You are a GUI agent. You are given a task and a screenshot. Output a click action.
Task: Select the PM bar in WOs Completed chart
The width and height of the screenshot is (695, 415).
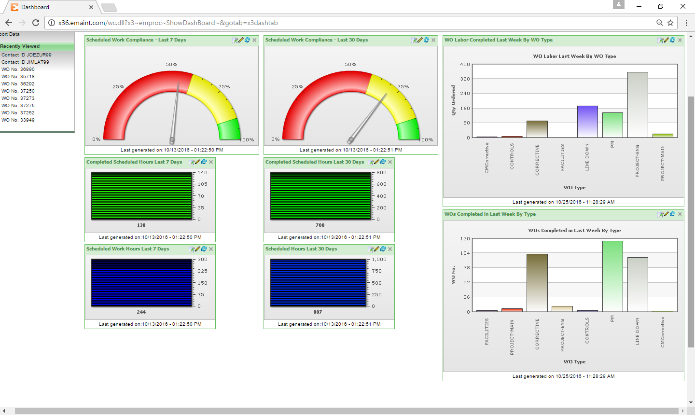612,276
